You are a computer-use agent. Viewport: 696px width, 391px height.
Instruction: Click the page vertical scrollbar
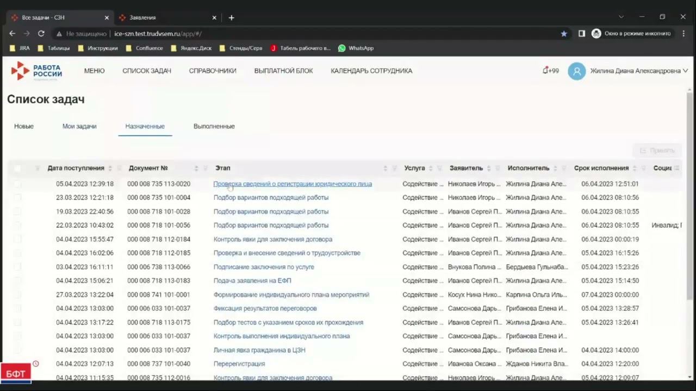[691, 195]
